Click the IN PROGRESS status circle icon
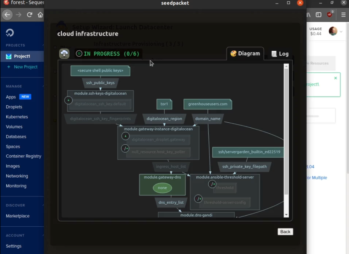The image size is (349, 254). pyautogui.click(x=79, y=54)
